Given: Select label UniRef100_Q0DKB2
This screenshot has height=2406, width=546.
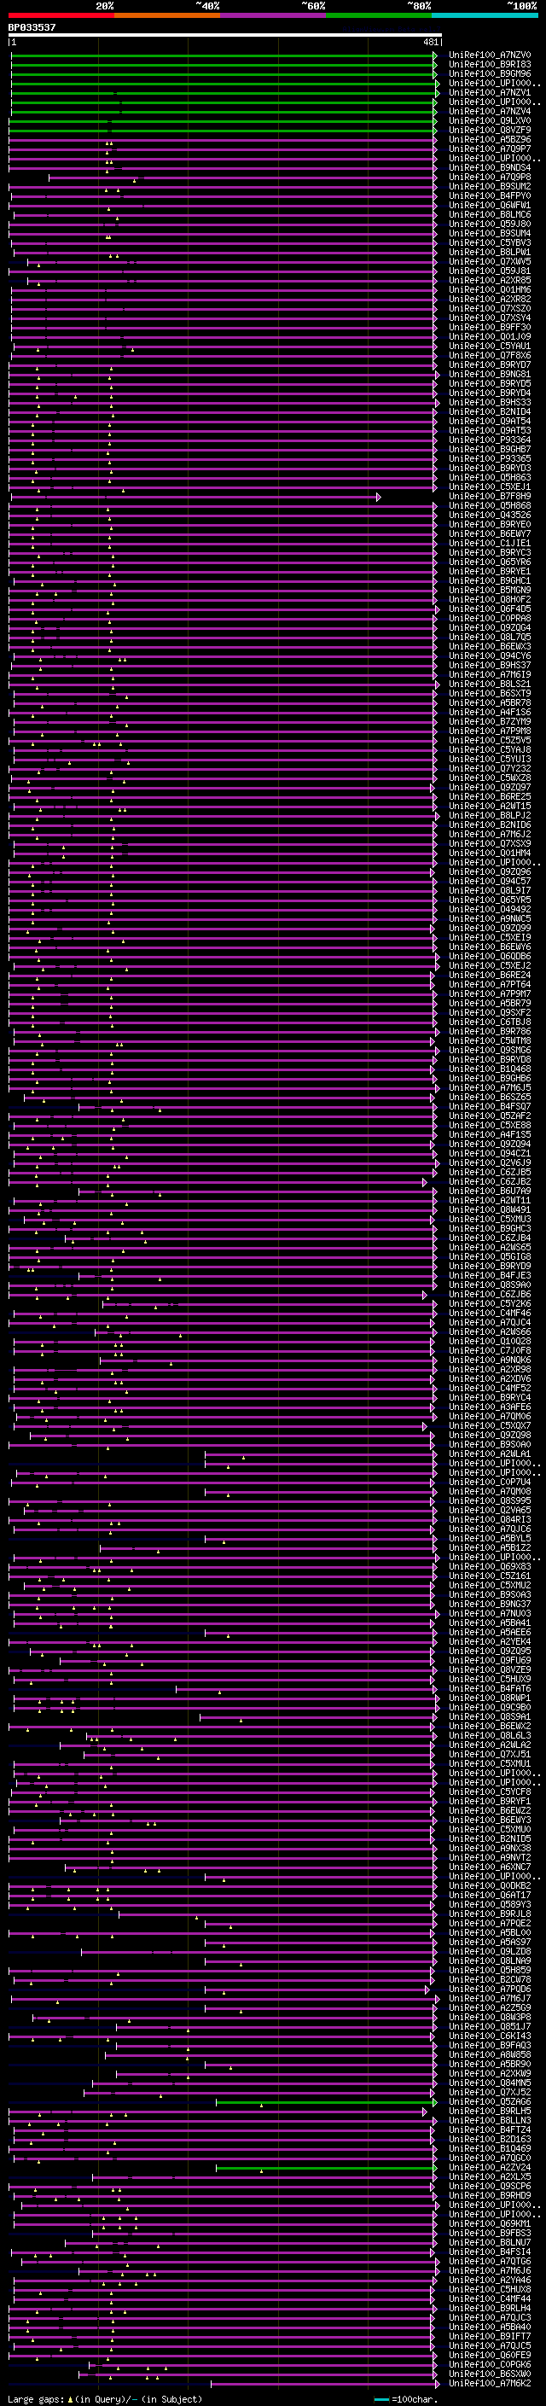Looking at the screenshot, I should [489, 1885].
